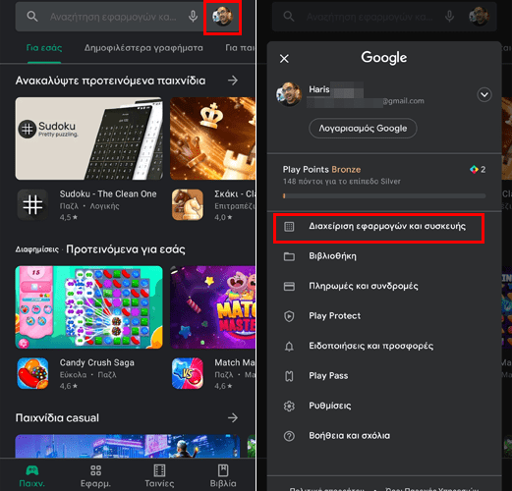Click the Play Points Bronze progress bar
Image resolution: width=512 pixels, height=491 pixels.
point(384,195)
